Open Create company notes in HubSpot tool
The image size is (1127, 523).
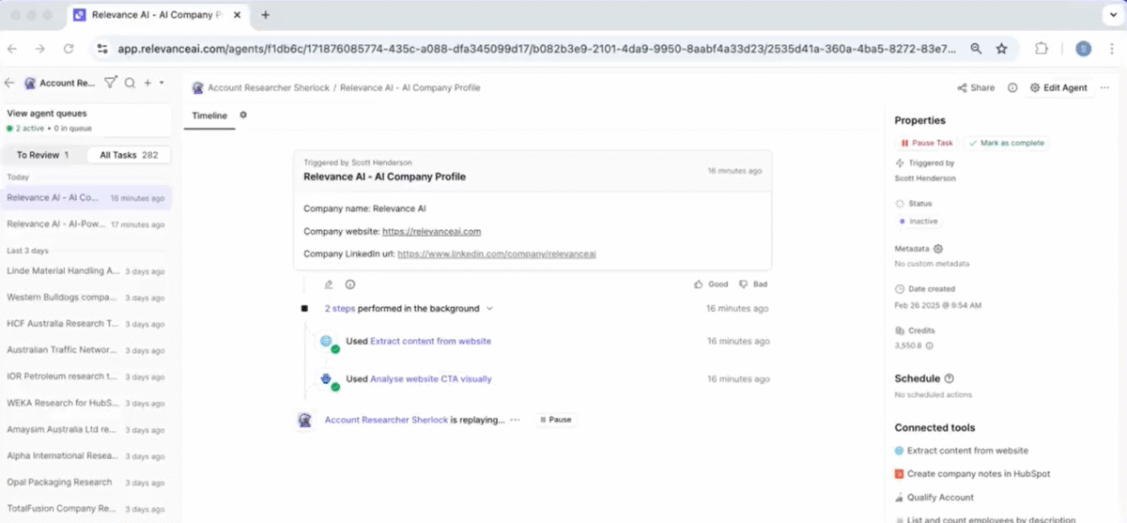click(x=974, y=474)
